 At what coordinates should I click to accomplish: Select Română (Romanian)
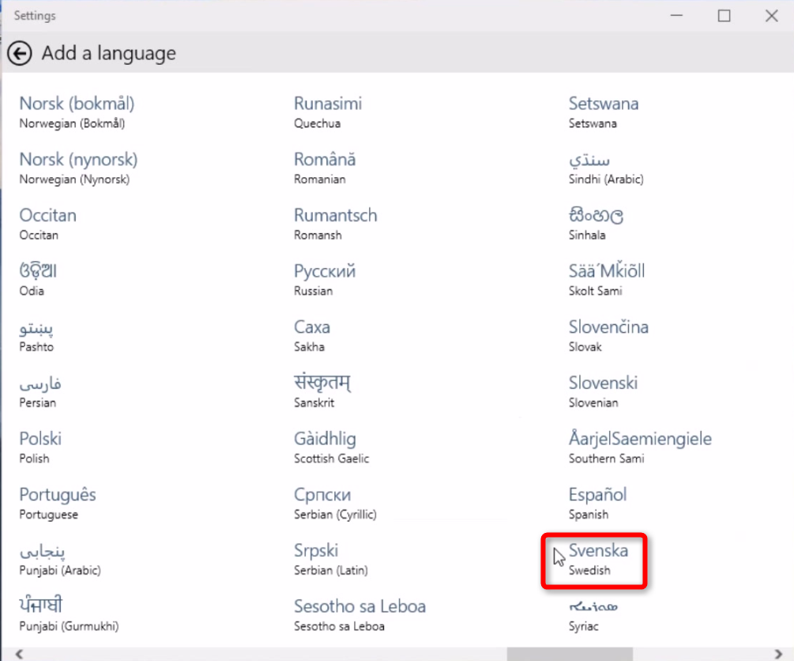coord(325,168)
